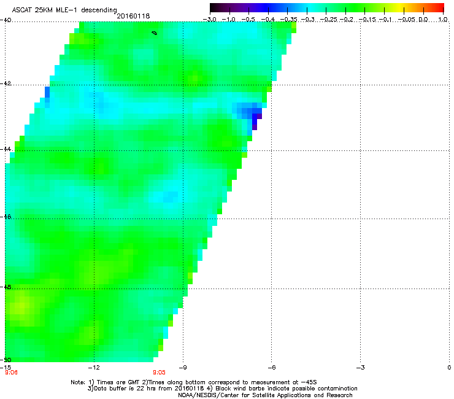Click the 0.0 color bar label
The height and width of the screenshot is (399, 454).
[x=423, y=20]
